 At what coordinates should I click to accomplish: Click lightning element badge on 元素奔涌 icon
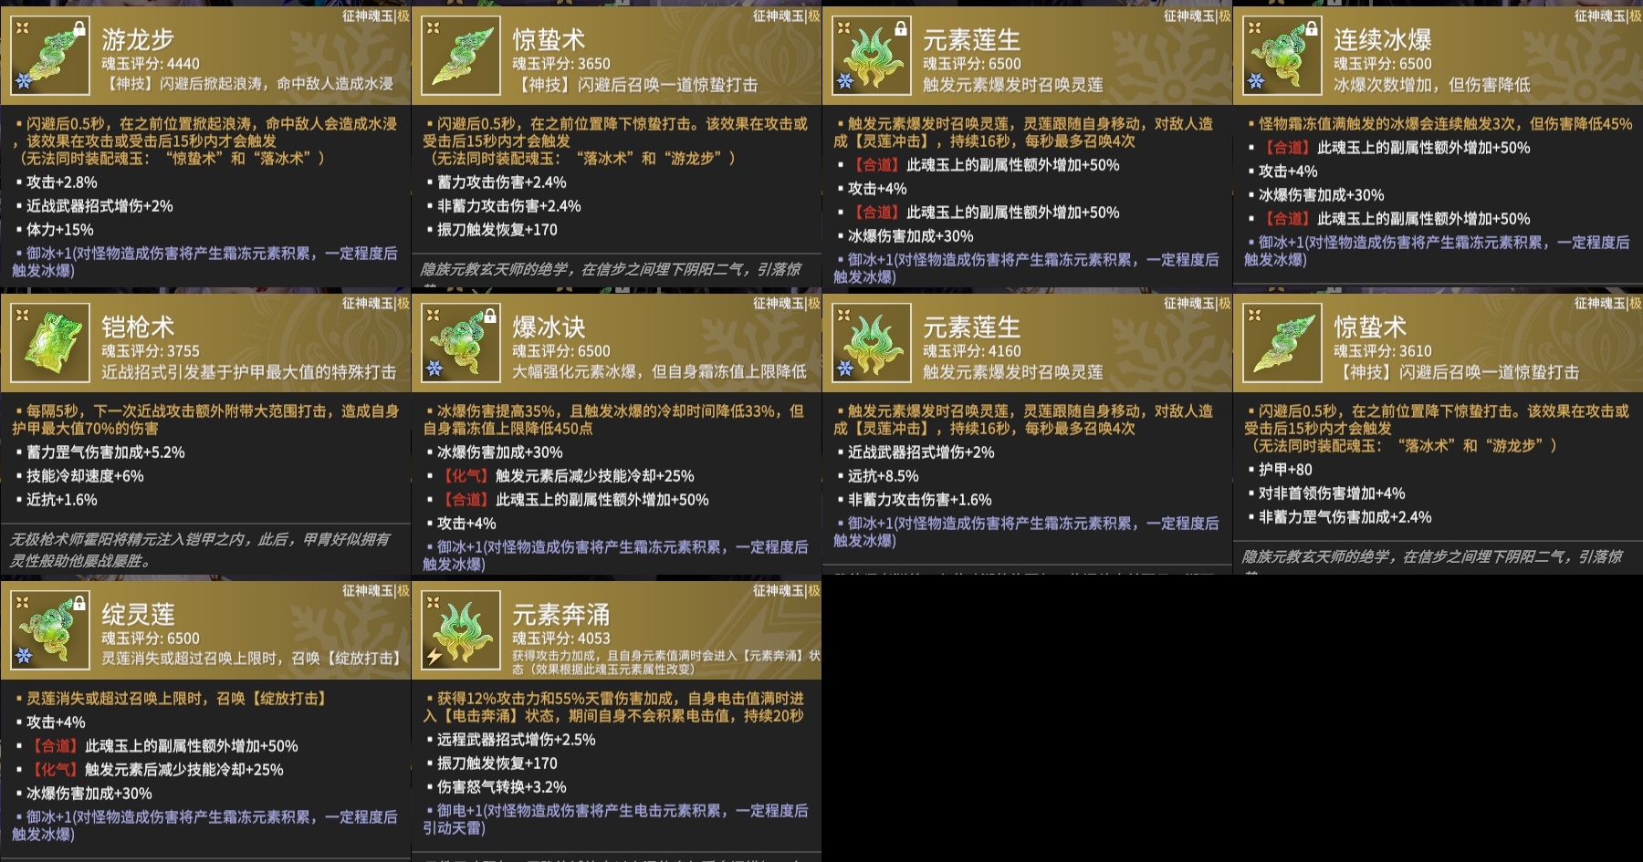(x=434, y=656)
